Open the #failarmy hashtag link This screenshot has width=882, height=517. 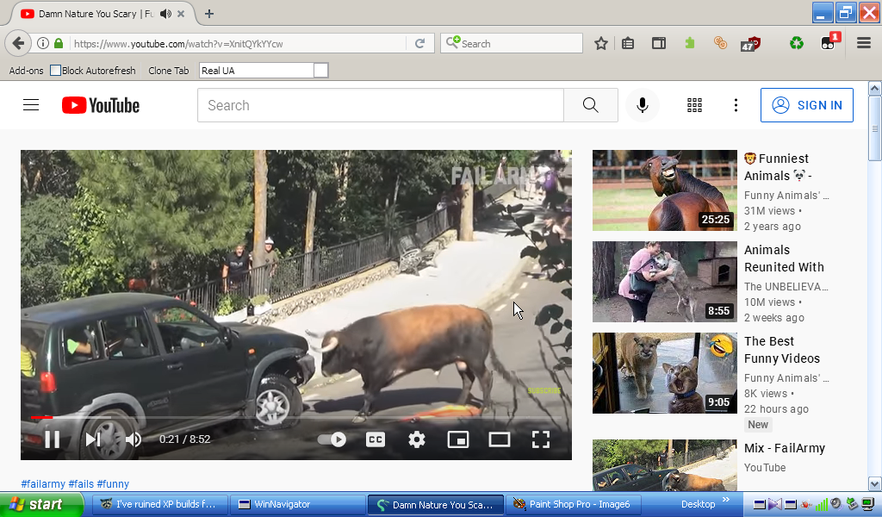click(43, 483)
